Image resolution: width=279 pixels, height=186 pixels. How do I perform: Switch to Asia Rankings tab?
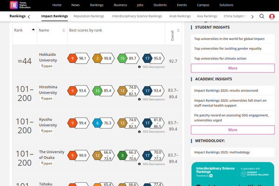(x=207, y=16)
